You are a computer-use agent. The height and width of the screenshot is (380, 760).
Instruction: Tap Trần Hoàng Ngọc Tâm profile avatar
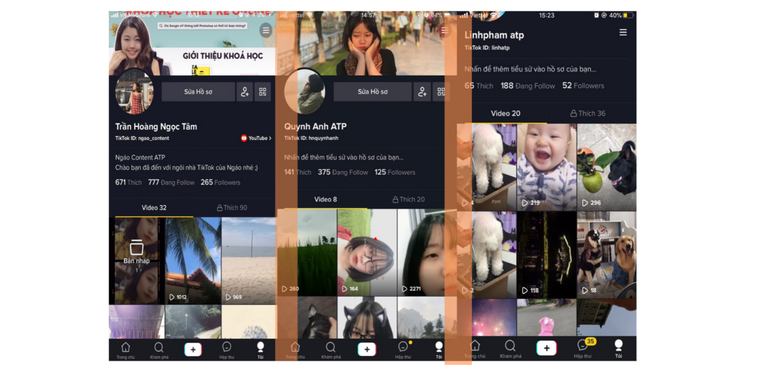(x=134, y=92)
